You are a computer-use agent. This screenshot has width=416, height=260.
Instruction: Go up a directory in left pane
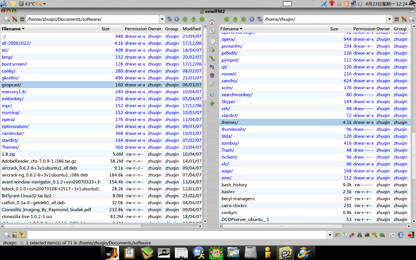click(194, 19)
